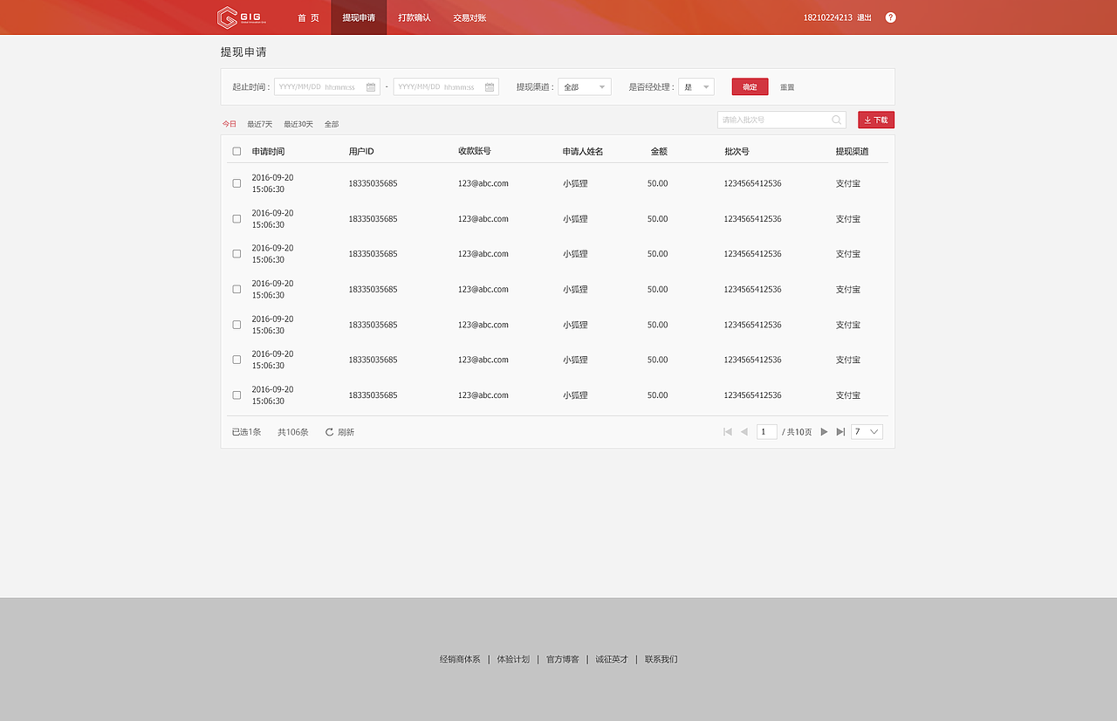Click the 提现渠道 column header

[853, 151]
